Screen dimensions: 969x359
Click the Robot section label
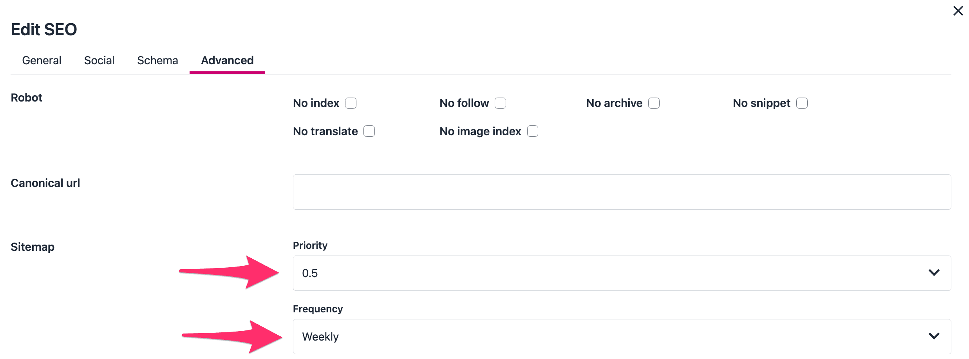(27, 98)
